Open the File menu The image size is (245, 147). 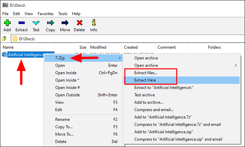click(5, 14)
